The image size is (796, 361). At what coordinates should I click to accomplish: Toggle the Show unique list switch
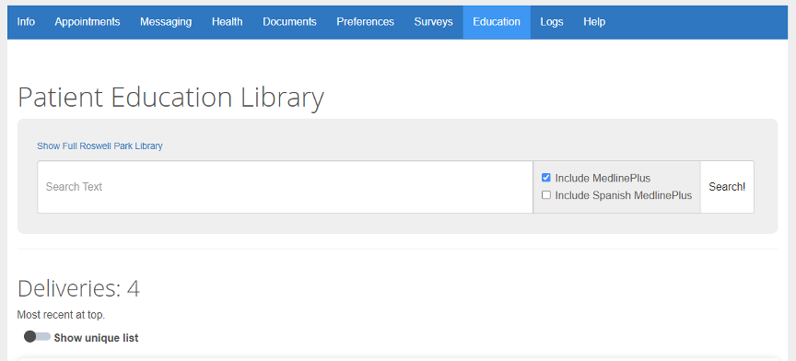37,337
